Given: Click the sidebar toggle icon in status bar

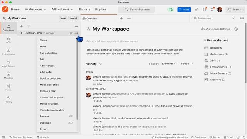Looking at the screenshot, I should (3, 137).
